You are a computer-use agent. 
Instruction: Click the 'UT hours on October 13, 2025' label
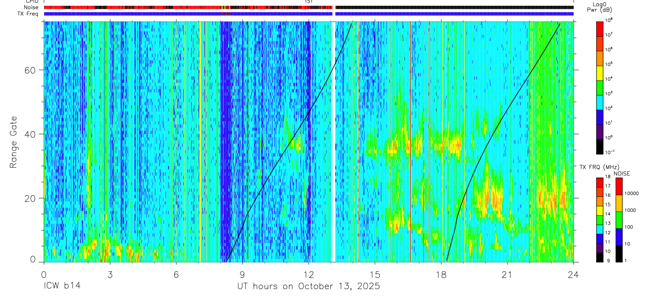tap(308, 287)
